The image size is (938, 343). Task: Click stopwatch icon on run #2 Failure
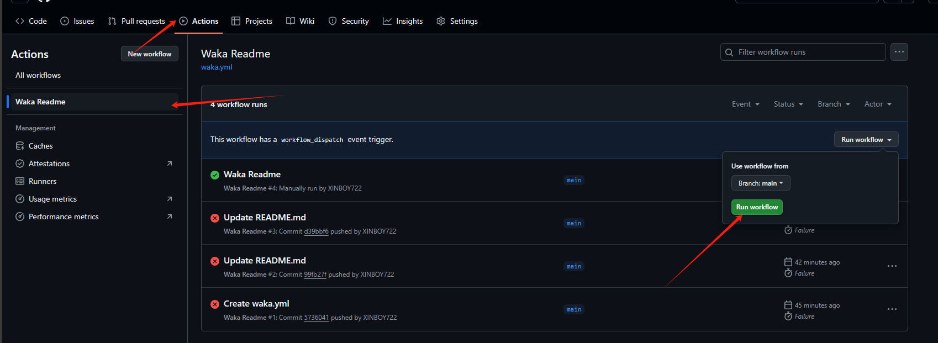tap(788, 273)
